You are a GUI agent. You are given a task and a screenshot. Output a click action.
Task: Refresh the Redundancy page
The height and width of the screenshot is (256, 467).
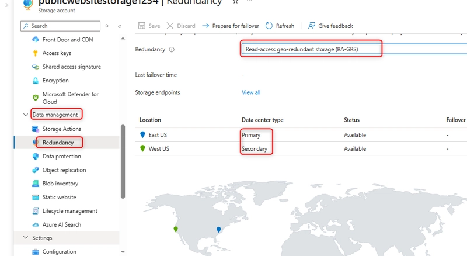(x=280, y=26)
